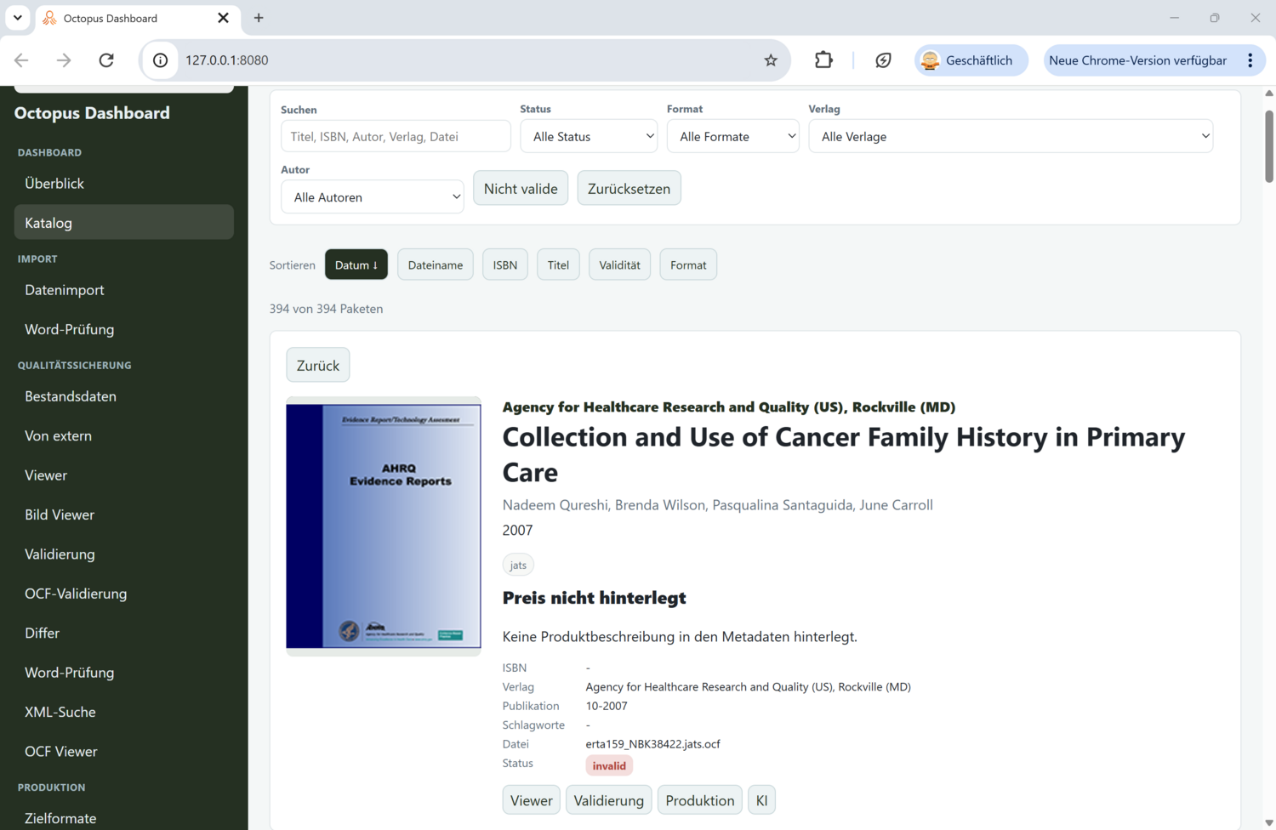
Task: Reload the current page
Action: (106, 60)
